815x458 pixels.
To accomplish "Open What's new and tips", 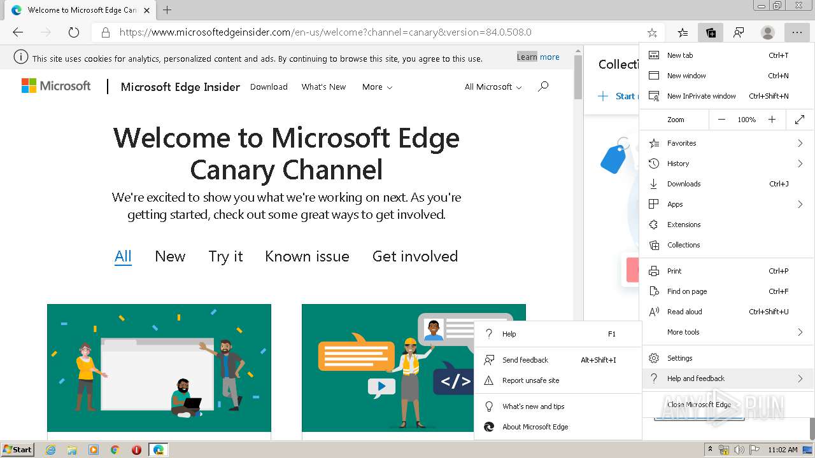I will 557,406.
